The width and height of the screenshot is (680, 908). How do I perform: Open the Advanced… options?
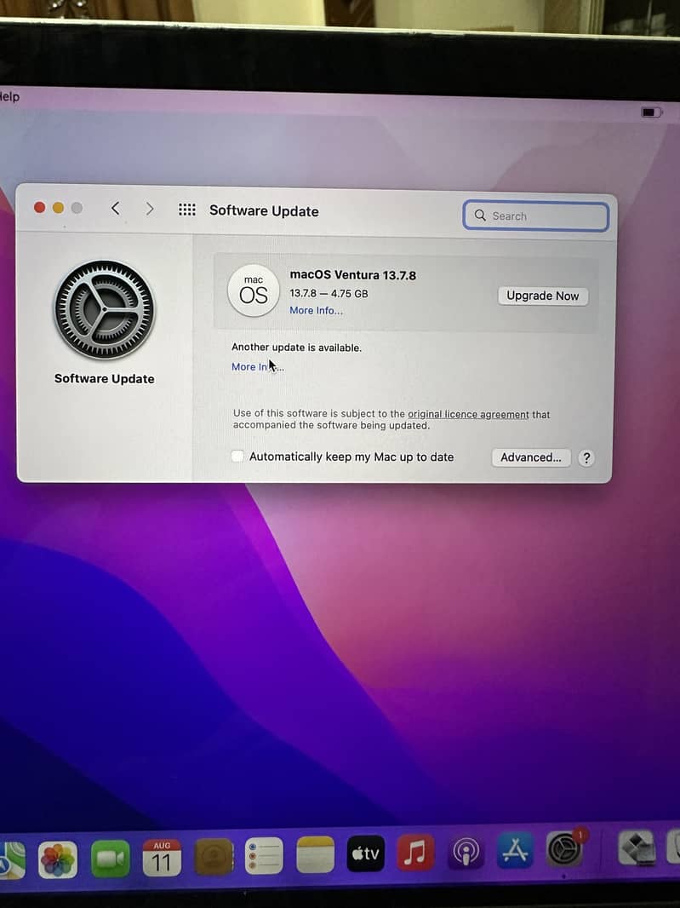[531, 457]
